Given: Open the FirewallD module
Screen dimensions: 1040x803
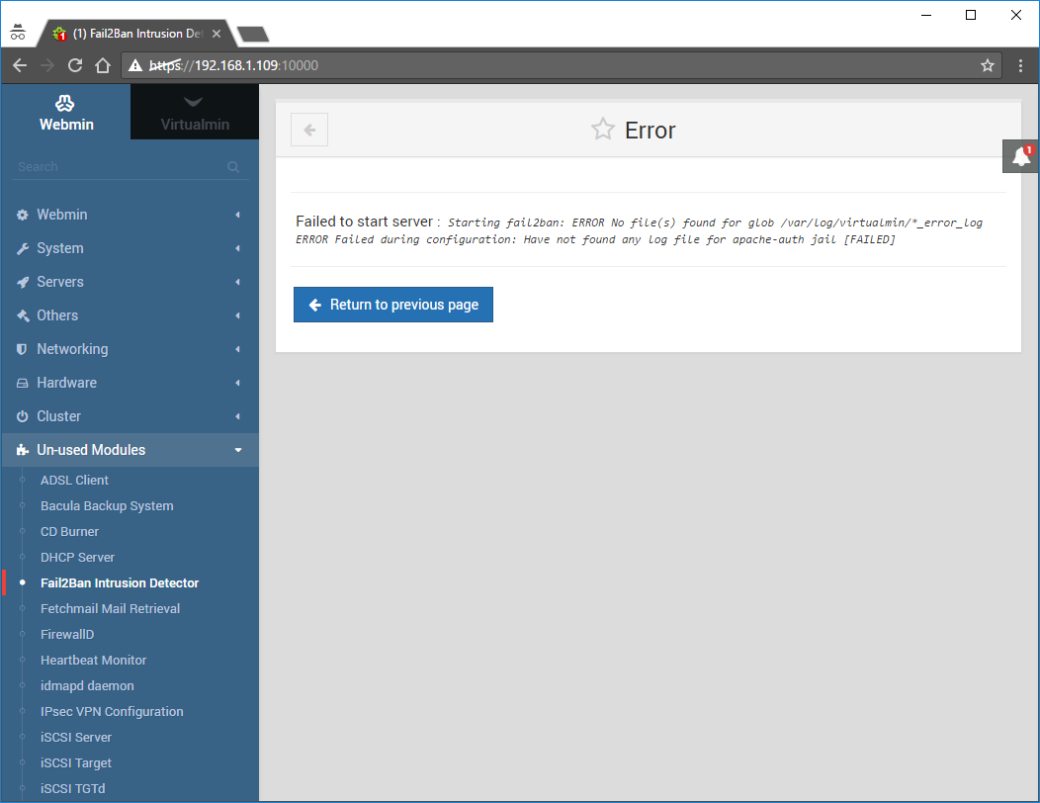Looking at the screenshot, I should pyautogui.click(x=67, y=635).
